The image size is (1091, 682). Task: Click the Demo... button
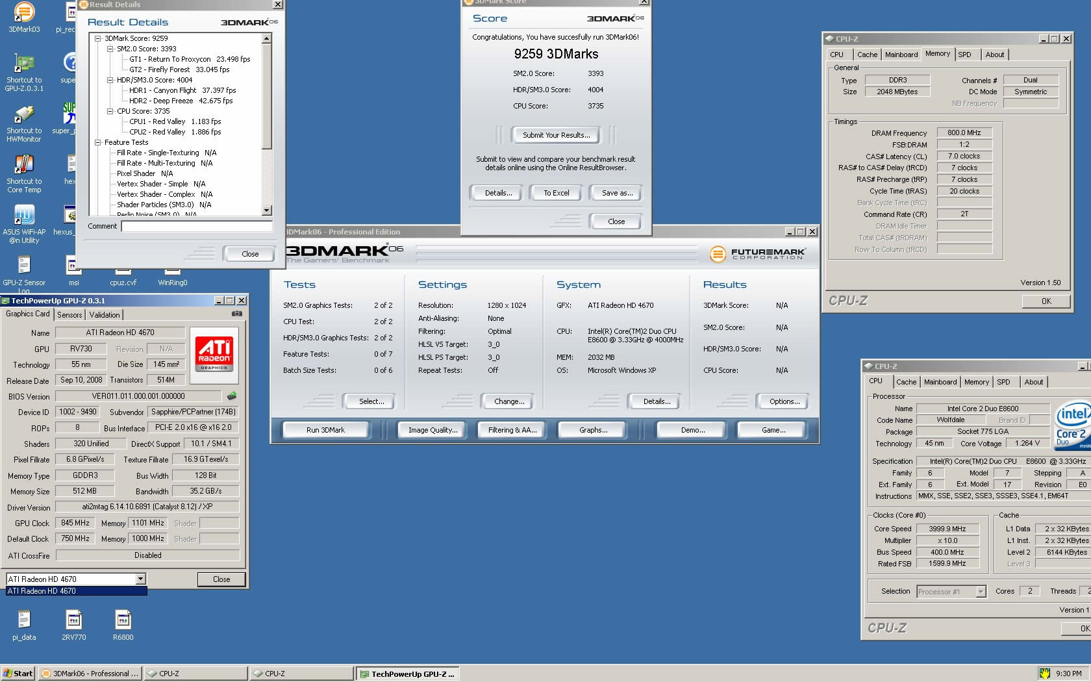[x=693, y=430]
